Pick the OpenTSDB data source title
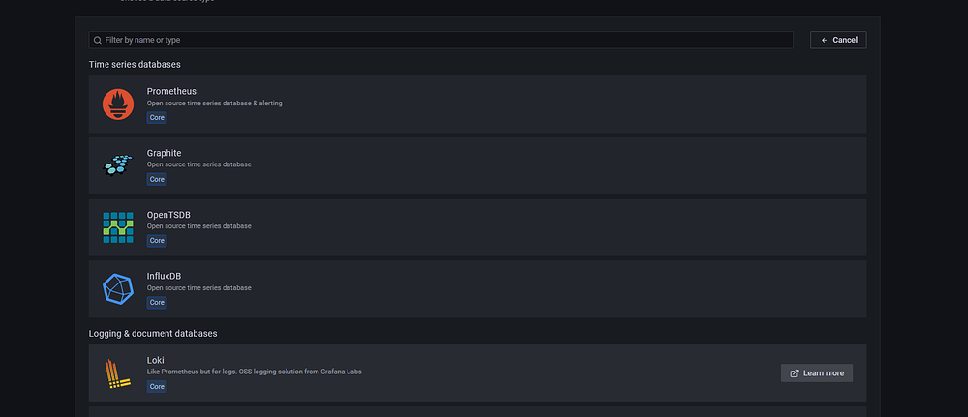968x417 pixels. click(168, 215)
